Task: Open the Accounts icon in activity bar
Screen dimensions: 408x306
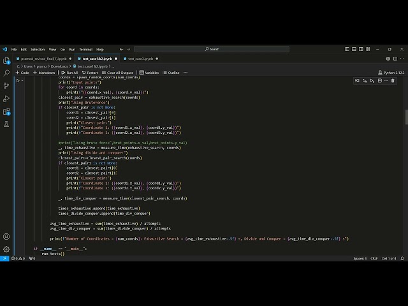Action: pos(6,237)
